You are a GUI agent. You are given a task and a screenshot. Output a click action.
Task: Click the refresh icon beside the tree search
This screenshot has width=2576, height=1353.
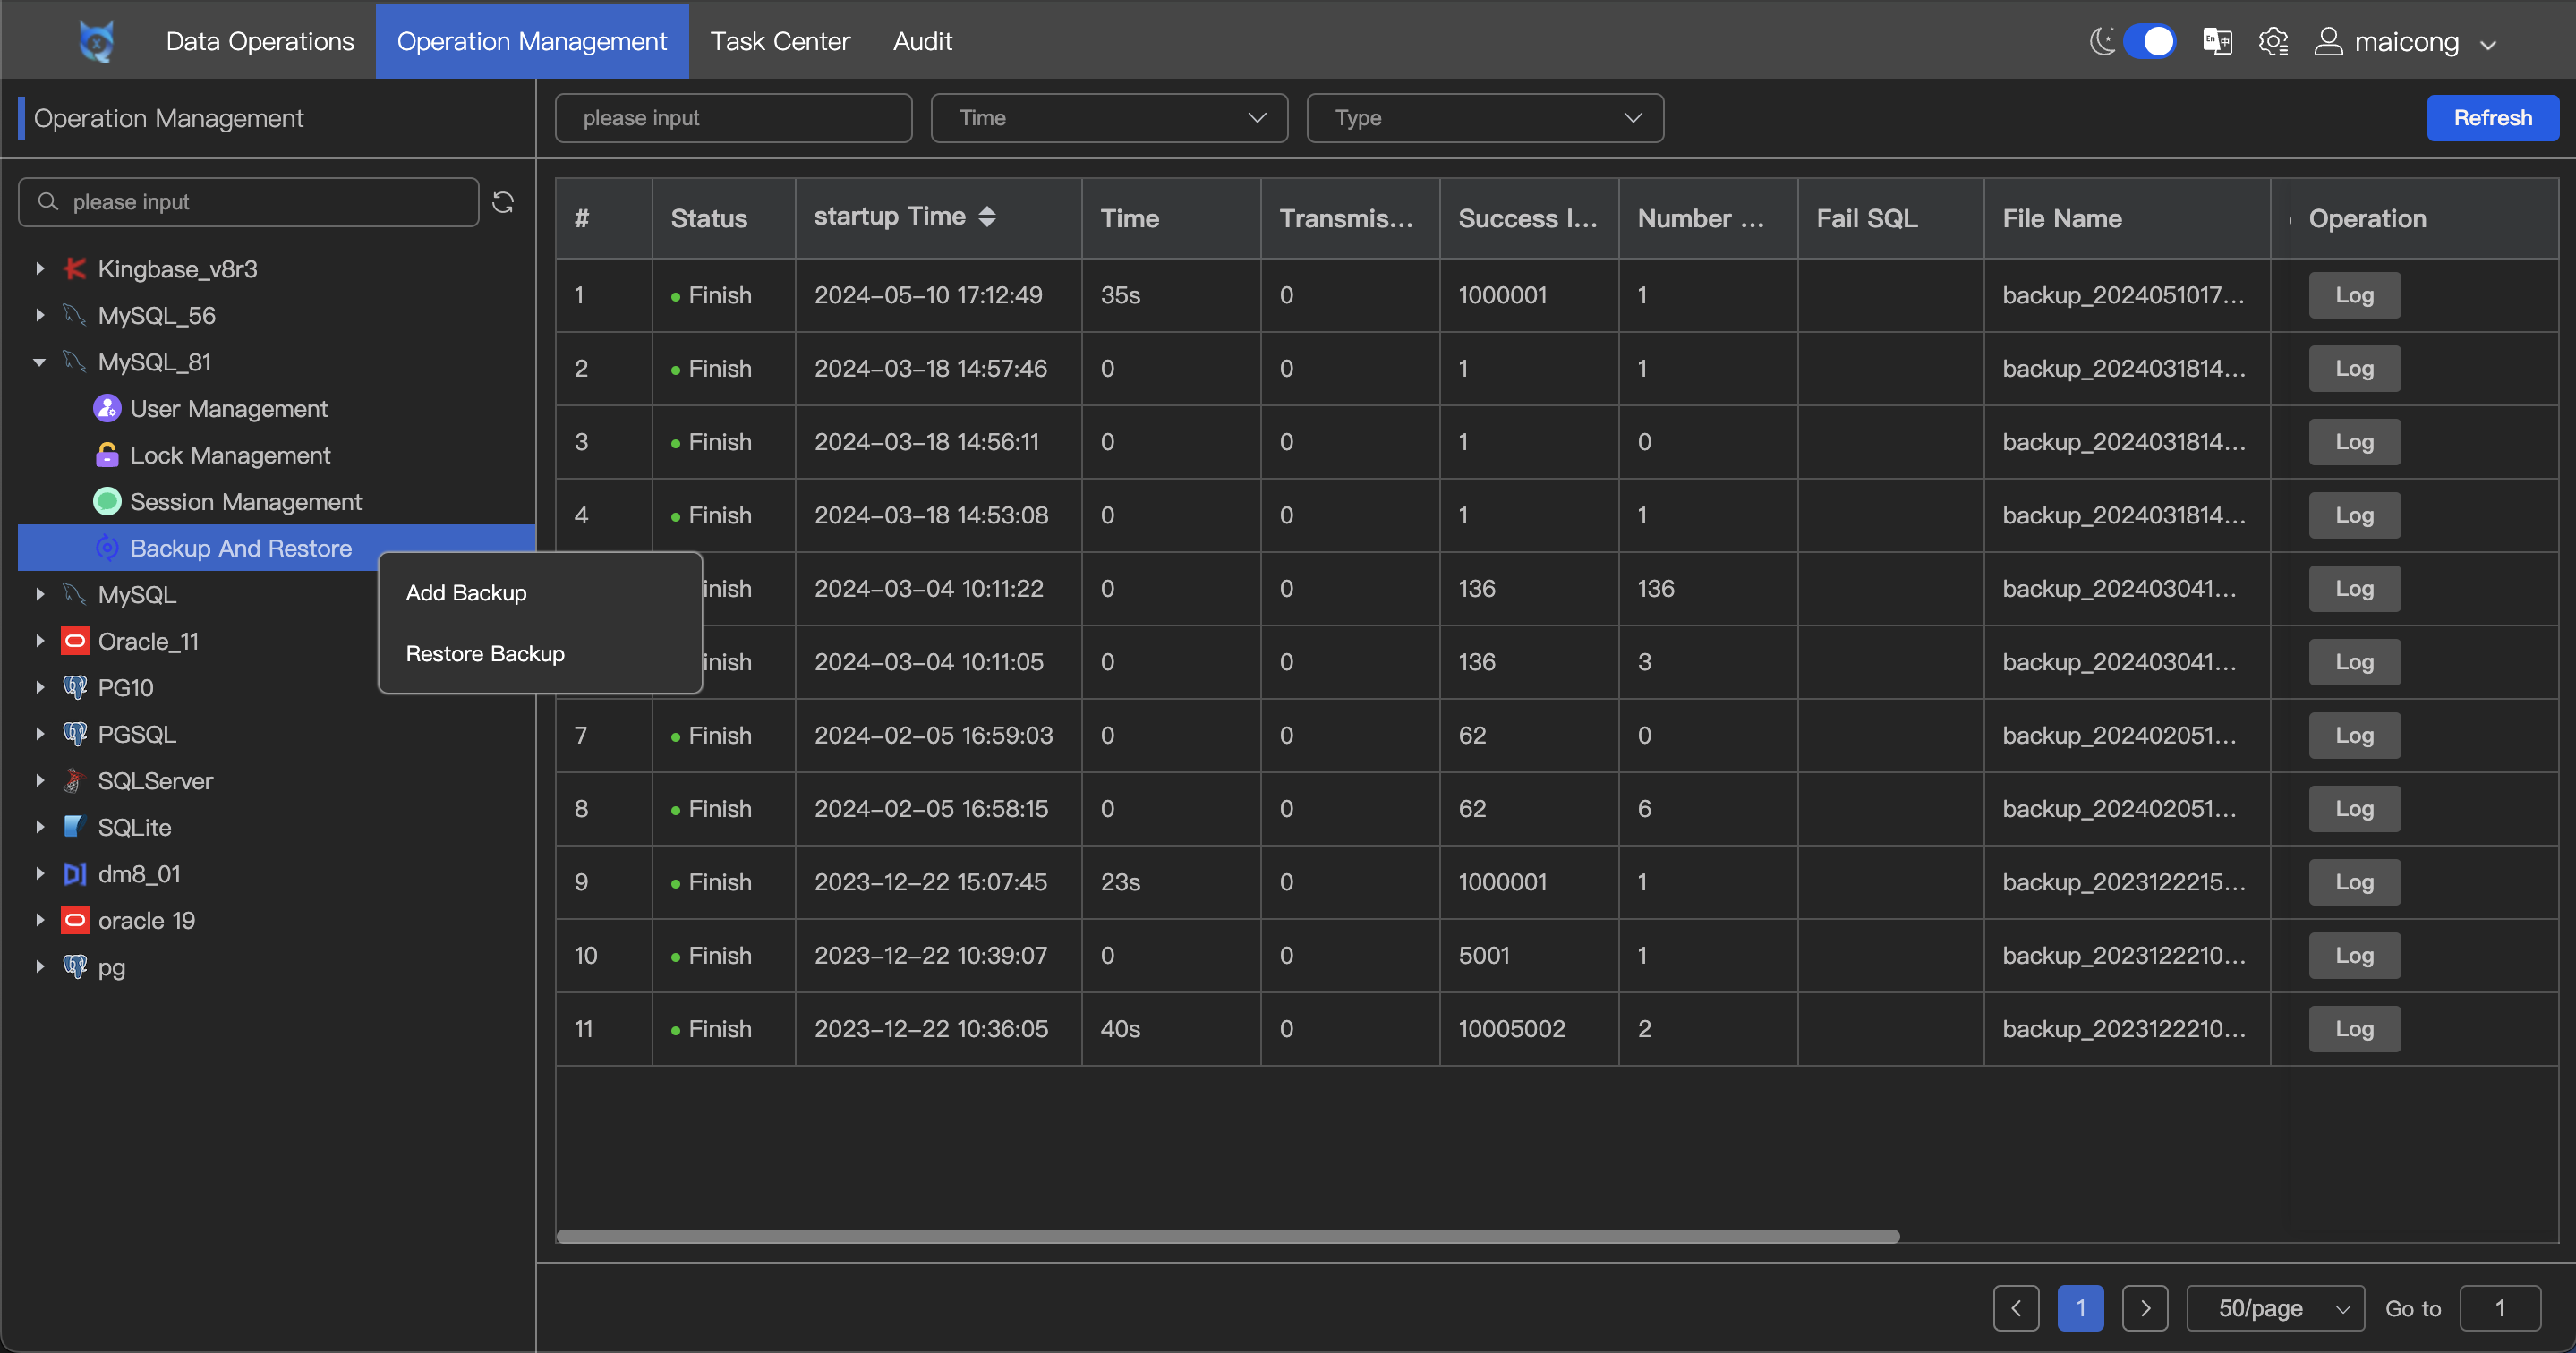coord(503,202)
